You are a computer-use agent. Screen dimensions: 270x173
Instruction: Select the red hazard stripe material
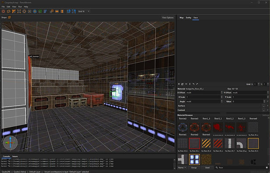click(x=218, y=143)
